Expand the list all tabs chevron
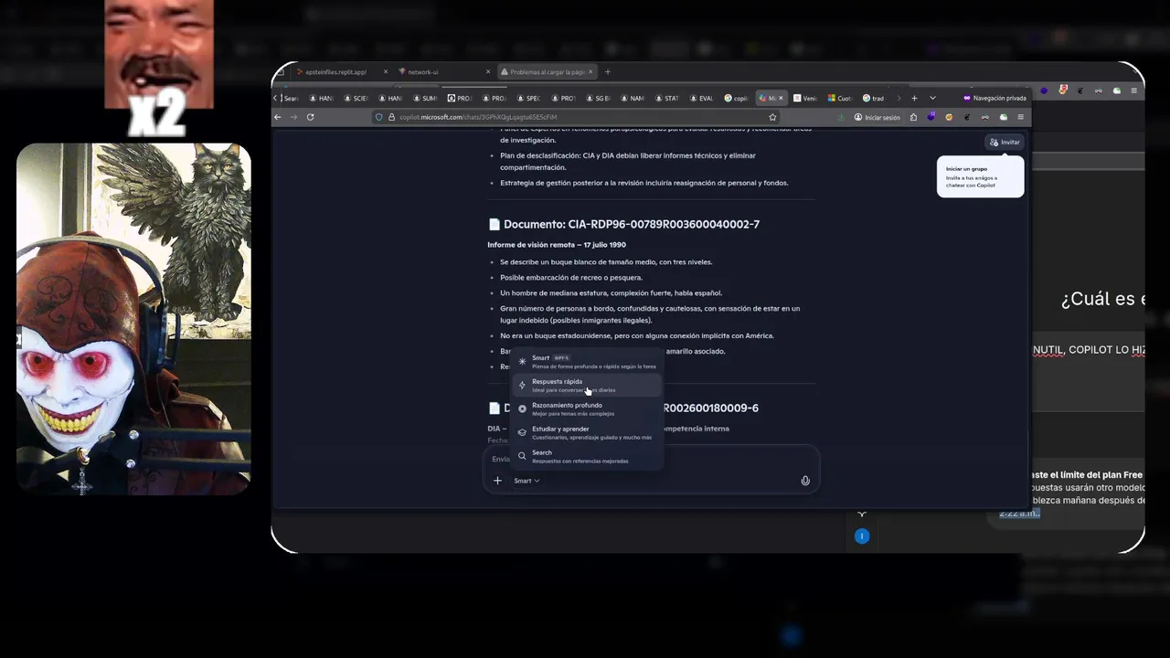 [932, 98]
